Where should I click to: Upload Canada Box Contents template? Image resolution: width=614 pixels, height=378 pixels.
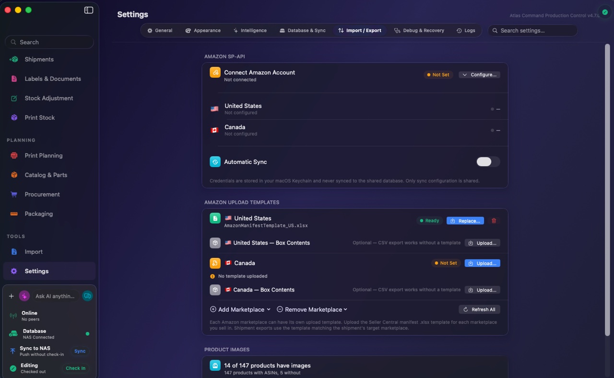click(483, 290)
